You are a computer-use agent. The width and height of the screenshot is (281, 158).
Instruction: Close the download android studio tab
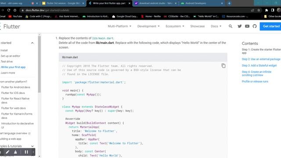176,3
